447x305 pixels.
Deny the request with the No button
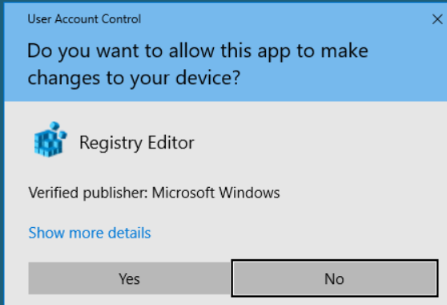coord(335,279)
